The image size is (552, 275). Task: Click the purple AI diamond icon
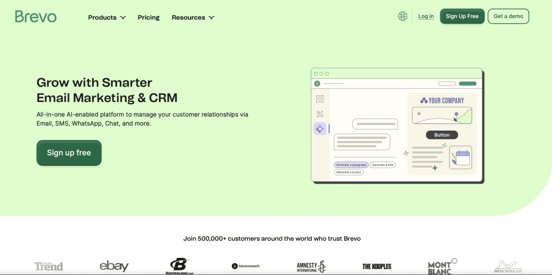[320, 129]
